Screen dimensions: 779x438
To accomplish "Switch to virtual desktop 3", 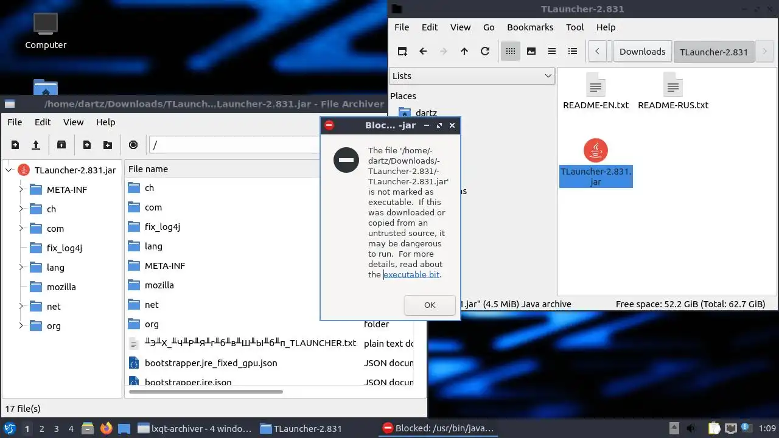I will tap(57, 429).
